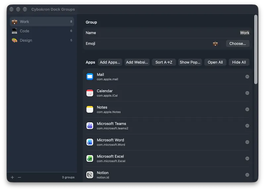Click the com.apple.iCal bundle identifier
Screen dimensions: 265x191
pyautogui.click(x=107, y=96)
